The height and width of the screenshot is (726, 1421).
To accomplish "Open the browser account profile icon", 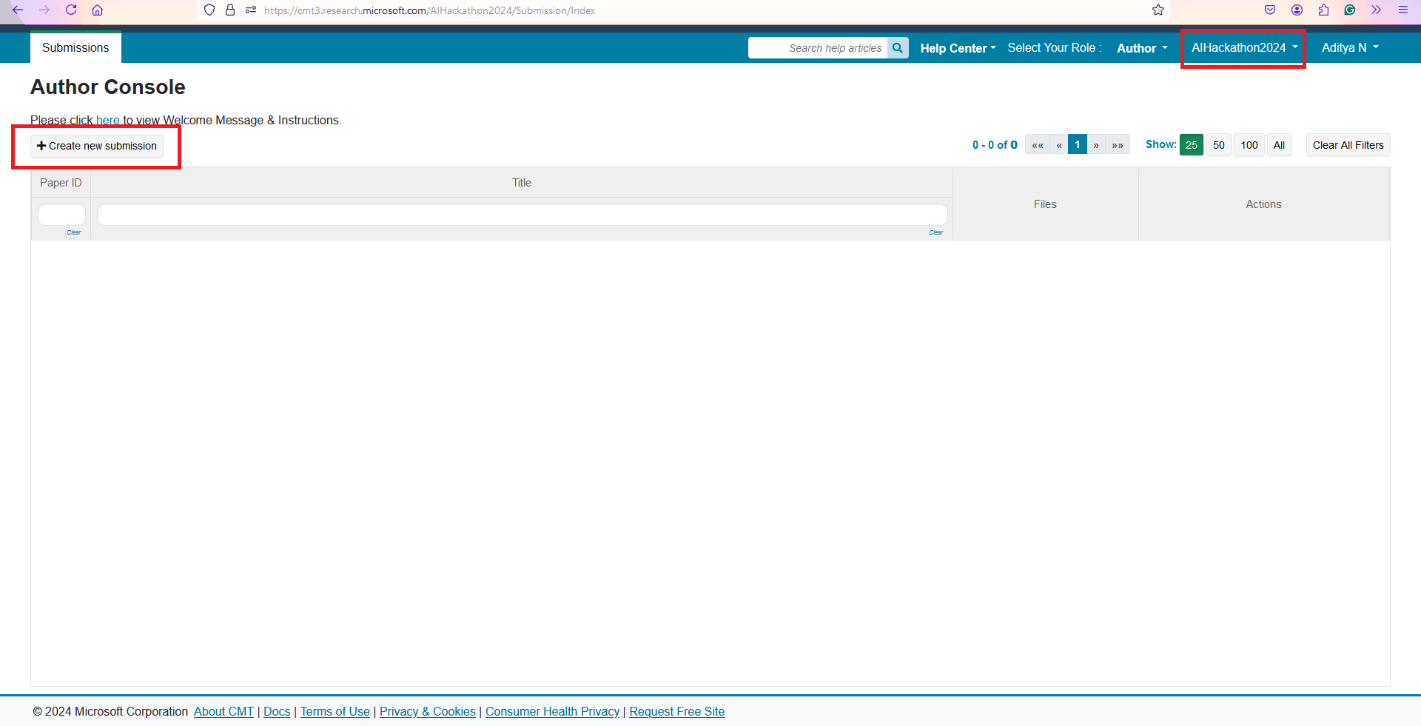I will click(1297, 10).
